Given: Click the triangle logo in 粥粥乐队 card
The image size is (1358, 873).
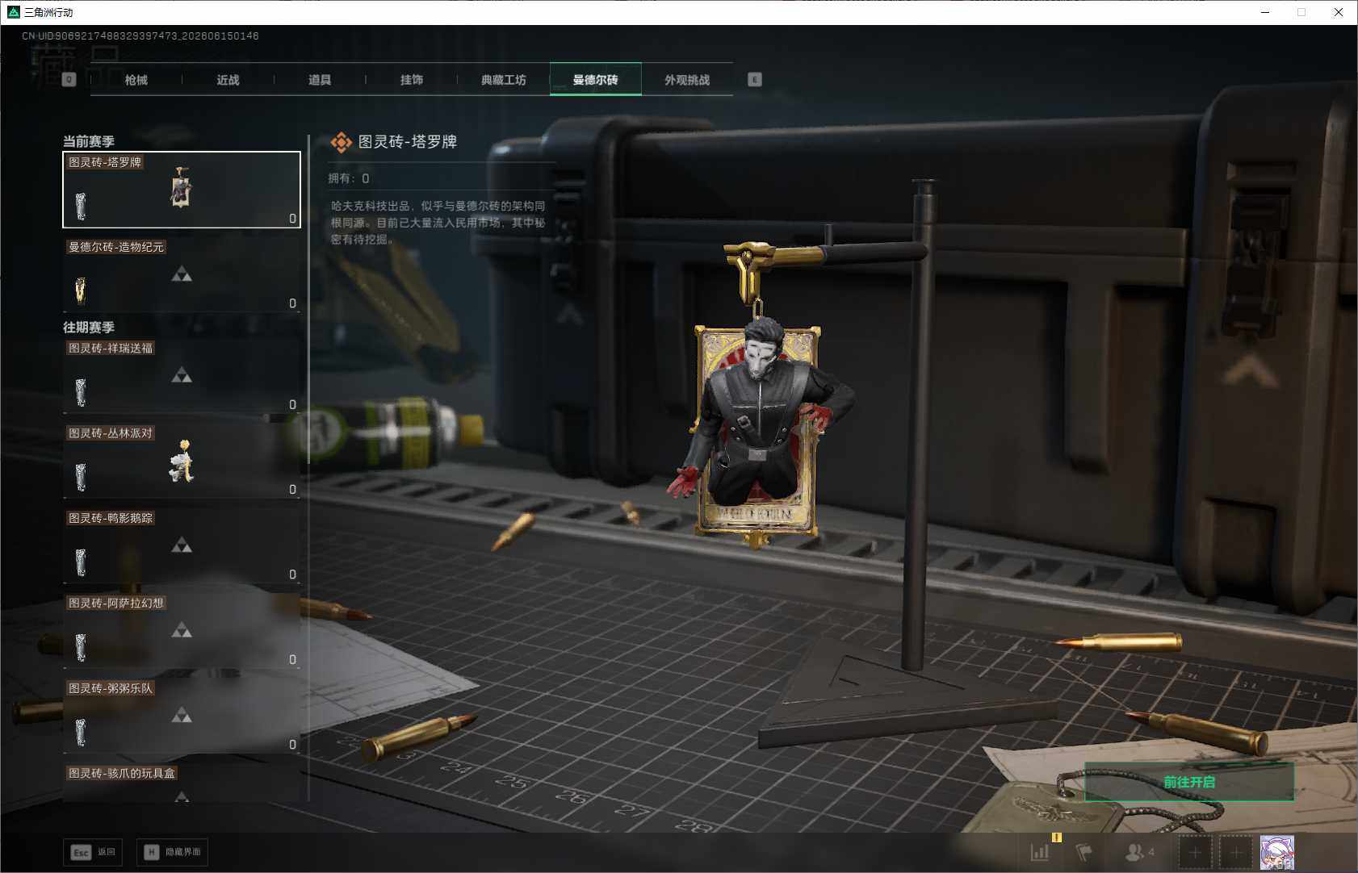Looking at the screenshot, I should [x=182, y=715].
